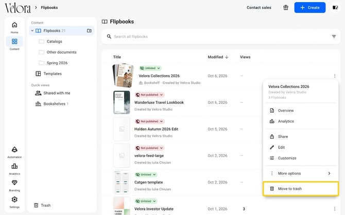345x215 pixels.
Task: Choose Customize in the context menu
Action: (301, 158)
